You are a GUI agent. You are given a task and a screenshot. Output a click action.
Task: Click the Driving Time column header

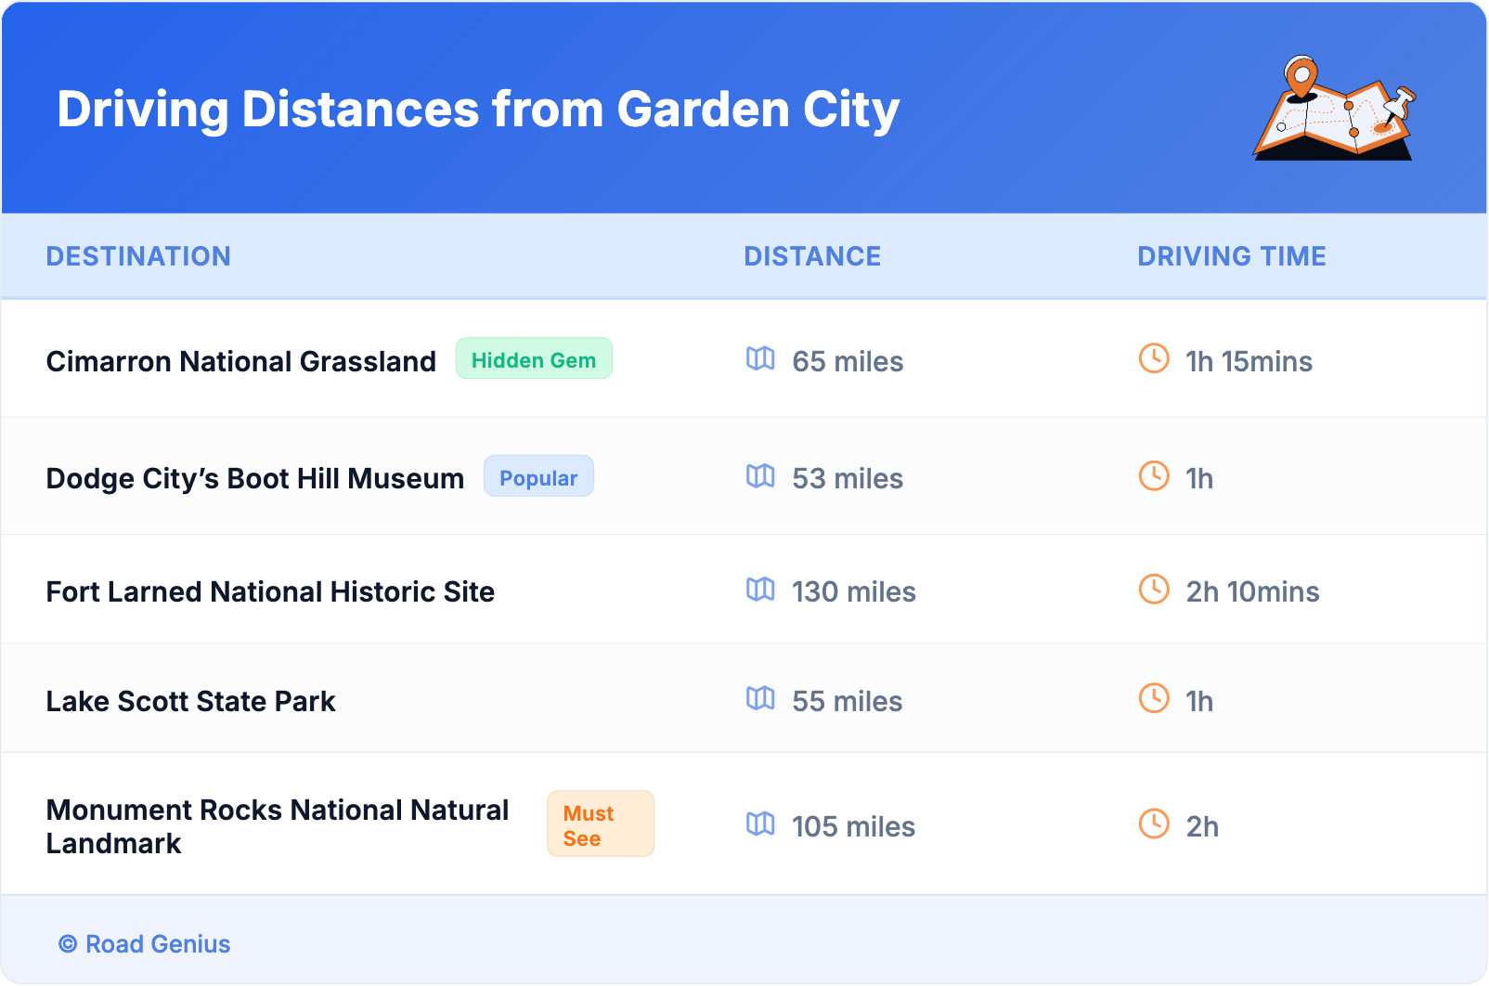1231,256
